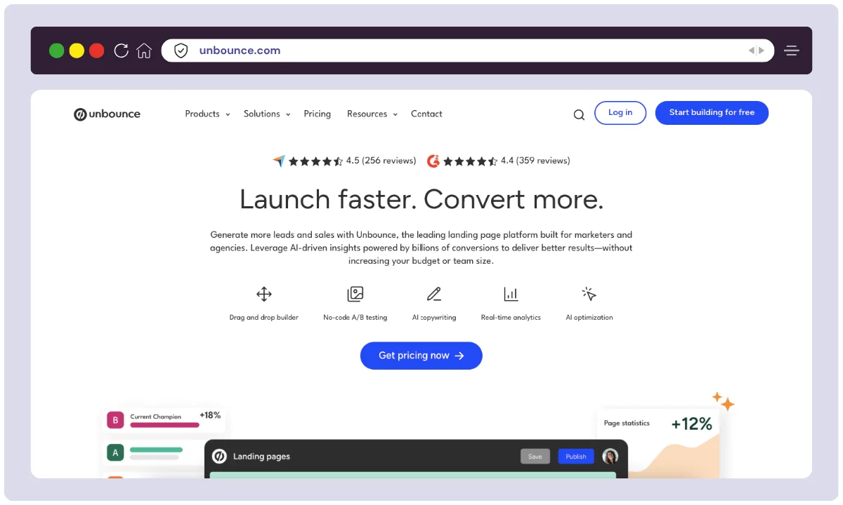This screenshot has height=505, width=843.
Task: Click the unbounce.com address bar
Action: pos(468,50)
